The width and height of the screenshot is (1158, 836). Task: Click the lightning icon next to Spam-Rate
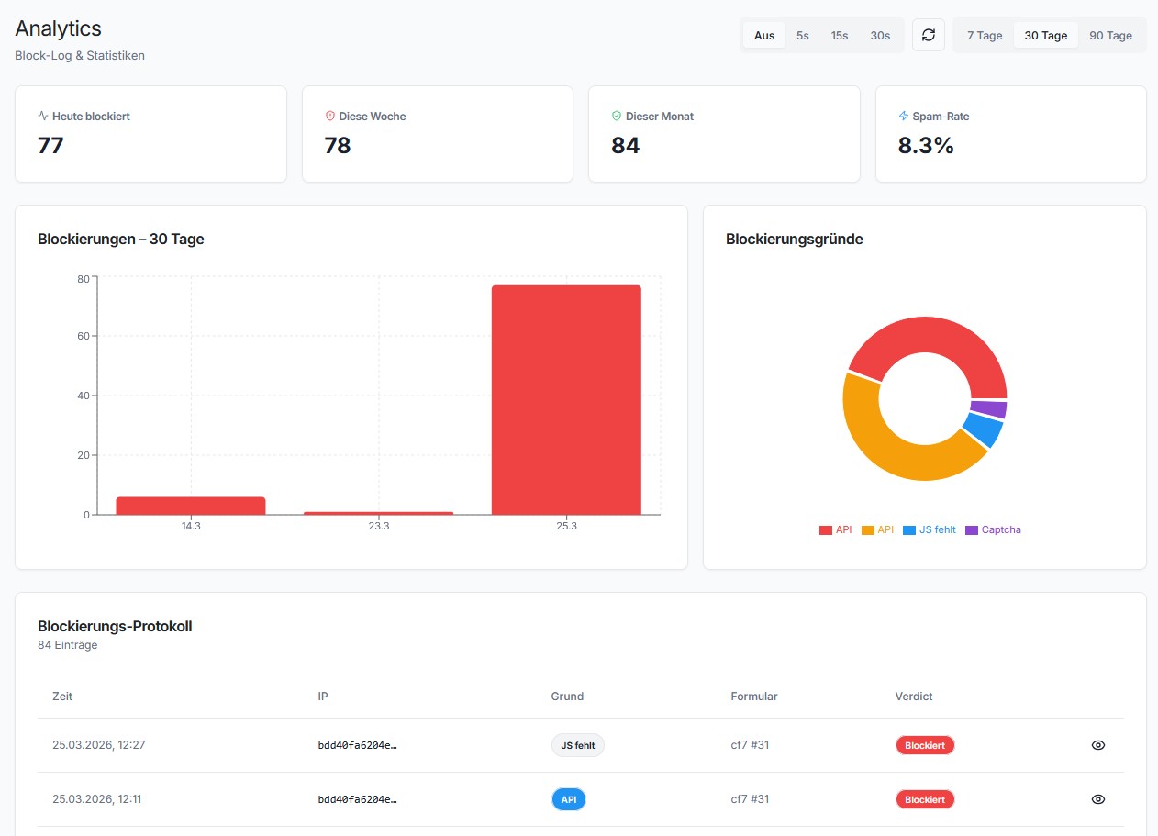(x=904, y=117)
